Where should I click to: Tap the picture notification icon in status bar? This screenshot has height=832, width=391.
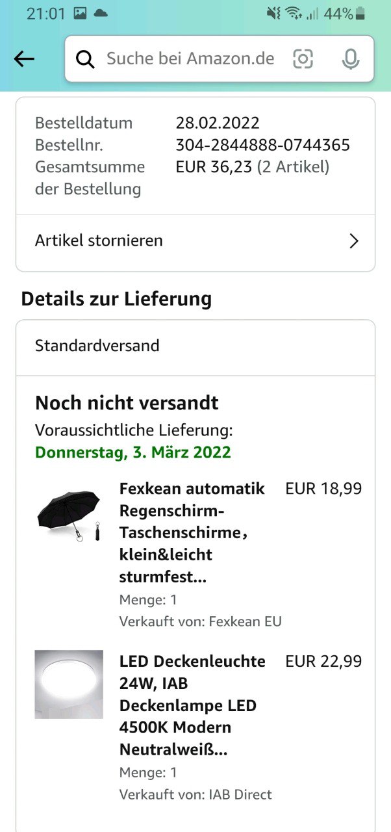[80, 14]
